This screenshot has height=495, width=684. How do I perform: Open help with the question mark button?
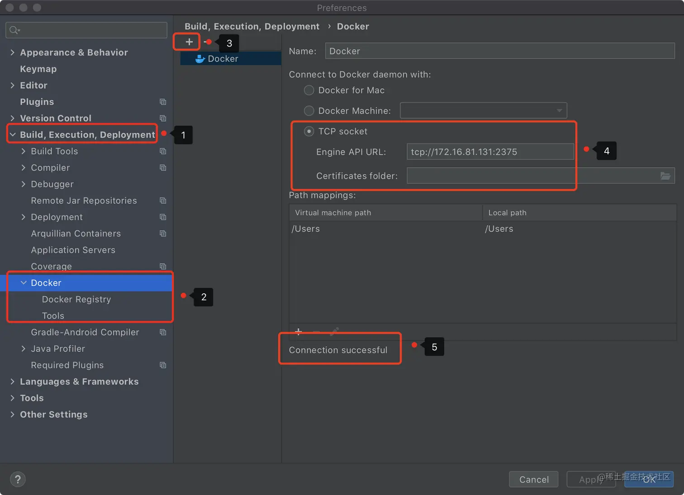18,479
